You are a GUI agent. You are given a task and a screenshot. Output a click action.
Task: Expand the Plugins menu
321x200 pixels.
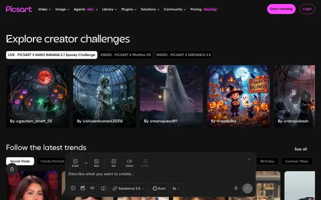[129, 9]
